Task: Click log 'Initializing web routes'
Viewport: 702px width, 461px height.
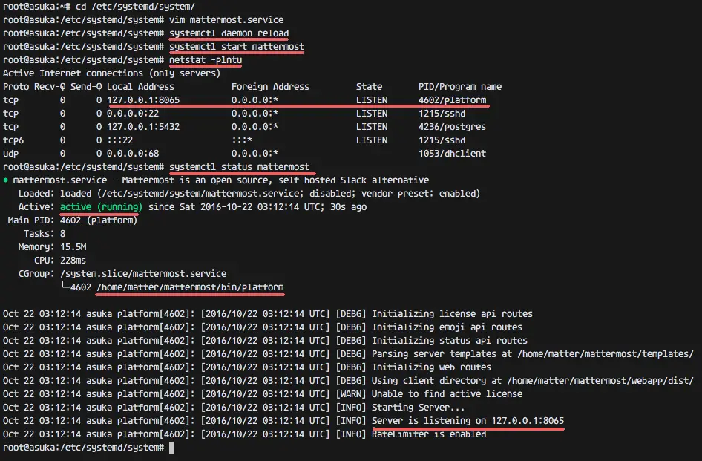Action: pyautogui.click(x=432, y=367)
